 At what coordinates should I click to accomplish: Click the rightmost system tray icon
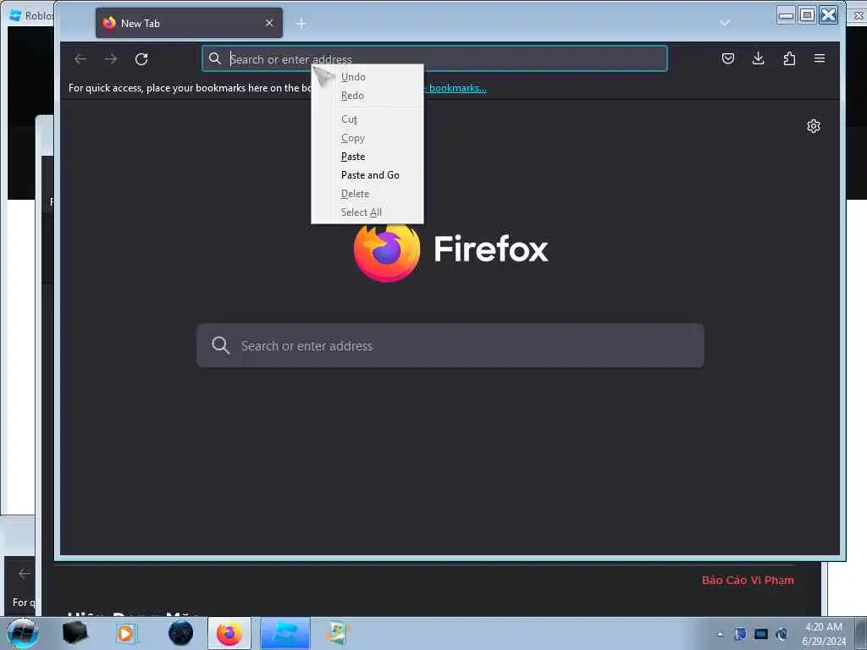click(781, 634)
